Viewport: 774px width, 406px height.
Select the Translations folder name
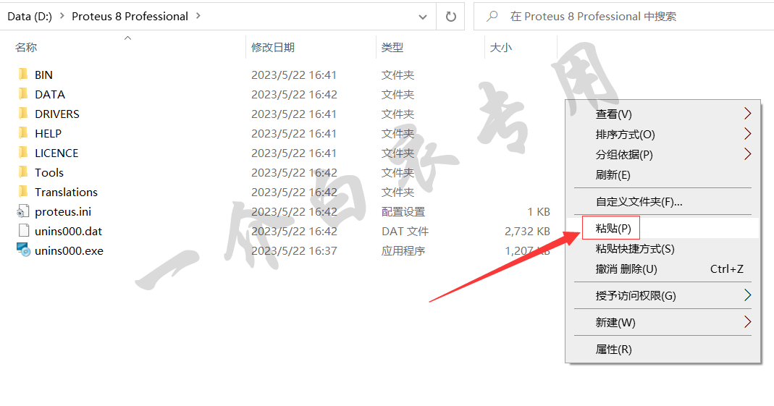click(66, 192)
